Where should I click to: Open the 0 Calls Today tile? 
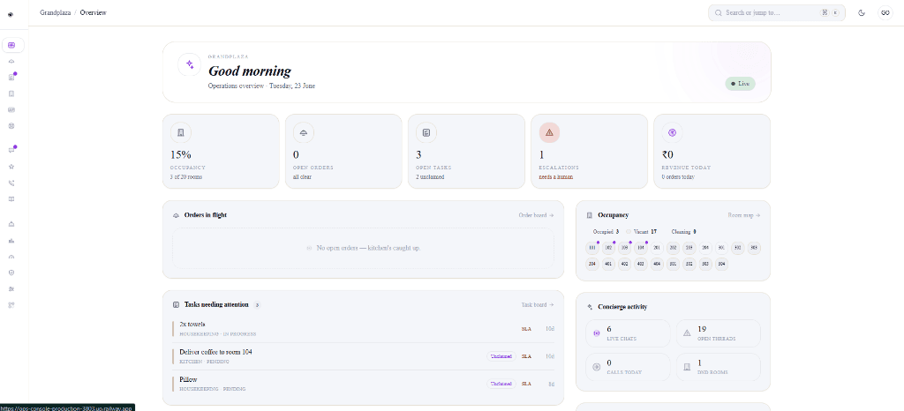tap(628, 367)
